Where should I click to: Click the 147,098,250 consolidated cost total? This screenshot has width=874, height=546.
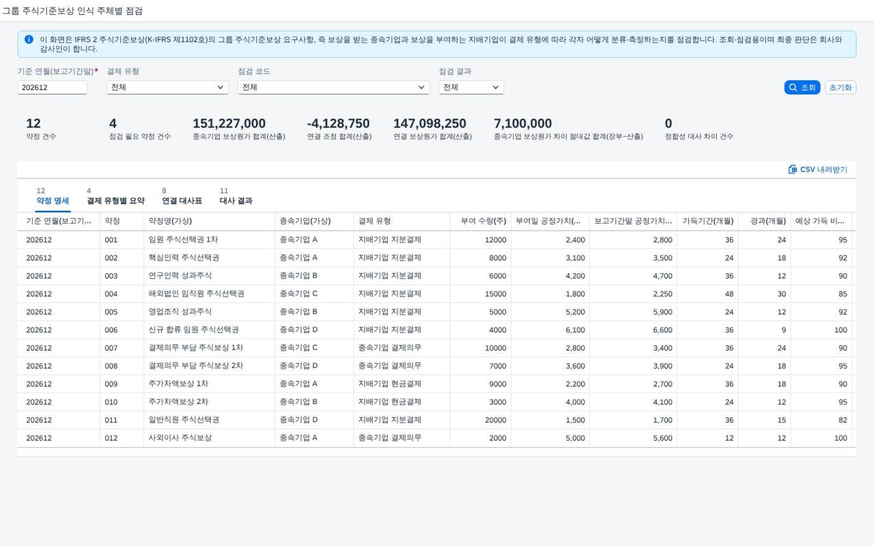click(x=429, y=124)
